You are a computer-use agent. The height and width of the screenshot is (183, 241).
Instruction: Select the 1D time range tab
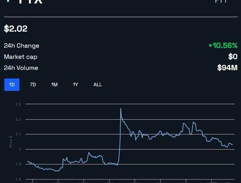pos(12,85)
